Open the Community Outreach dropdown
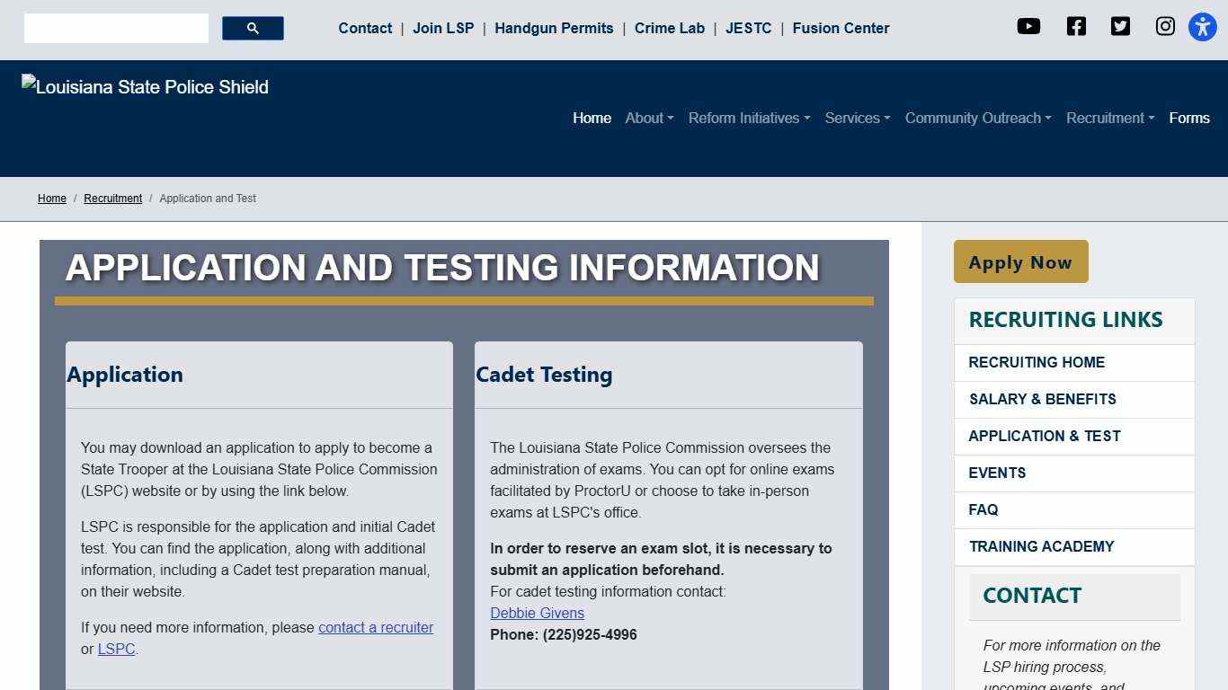The height and width of the screenshot is (690, 1228). point(976,118)
